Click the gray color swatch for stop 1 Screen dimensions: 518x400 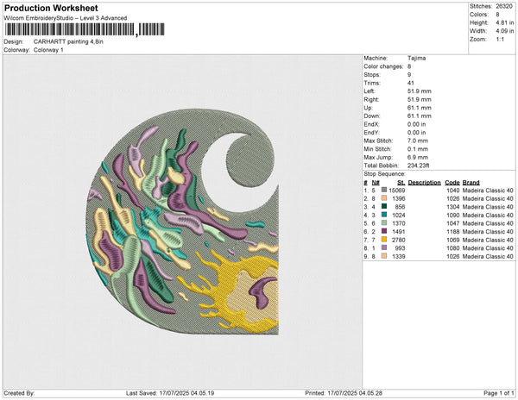(384, 190)
